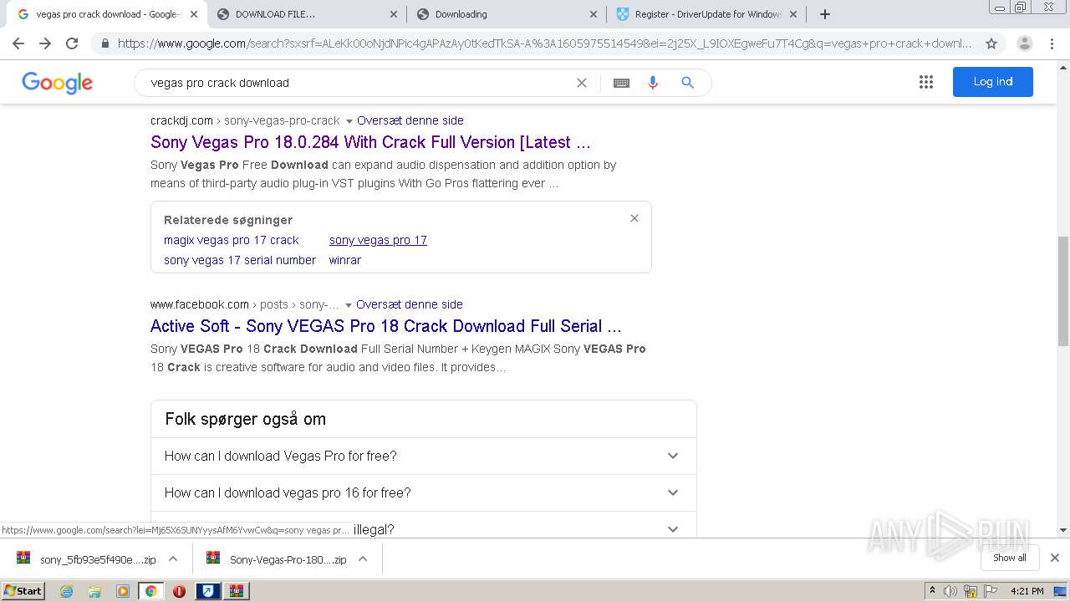Bookmark this page with the star icon
The width and height of the screenshot is (1070, 602).
(991, 43)
